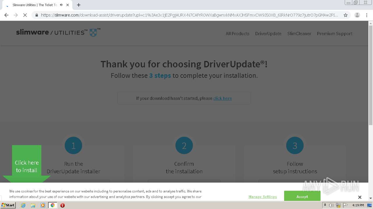Click the browser forward arrow
The height and width of the screenshot is (209, 373).
click(16, 15)
